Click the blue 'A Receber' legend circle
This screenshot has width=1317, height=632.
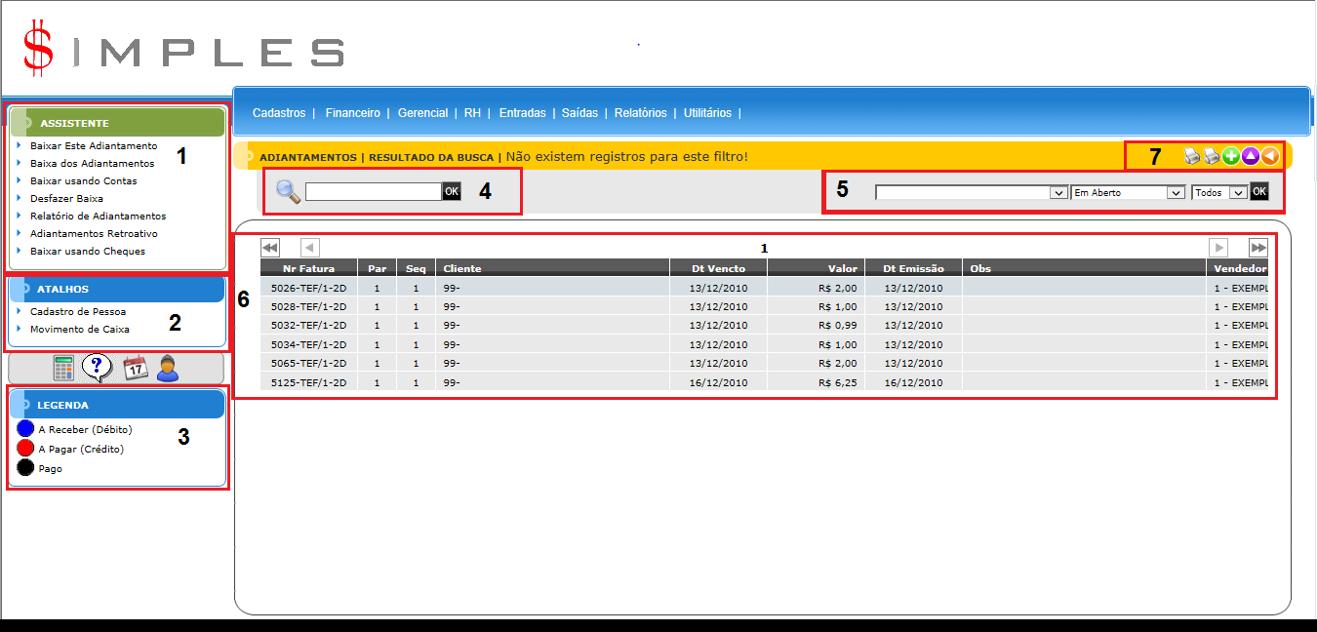[x=25, y=429]
